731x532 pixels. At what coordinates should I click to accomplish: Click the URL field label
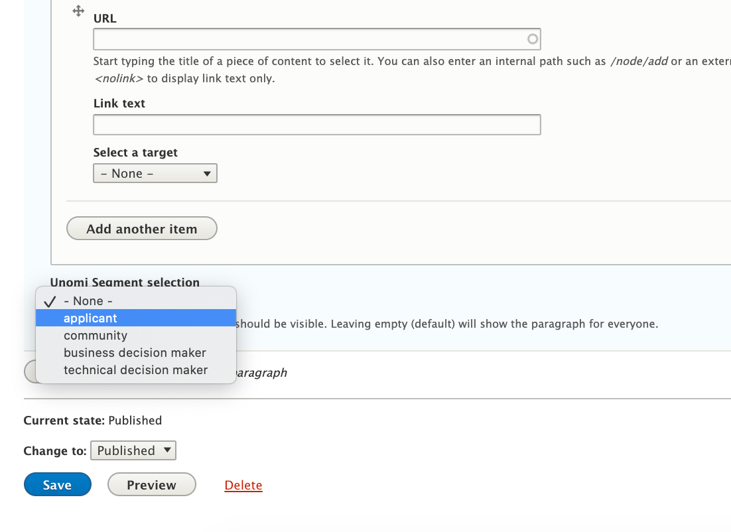[x=105, y=19]
